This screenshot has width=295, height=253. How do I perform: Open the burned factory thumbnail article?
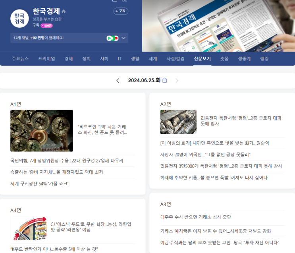pos(178,122)
